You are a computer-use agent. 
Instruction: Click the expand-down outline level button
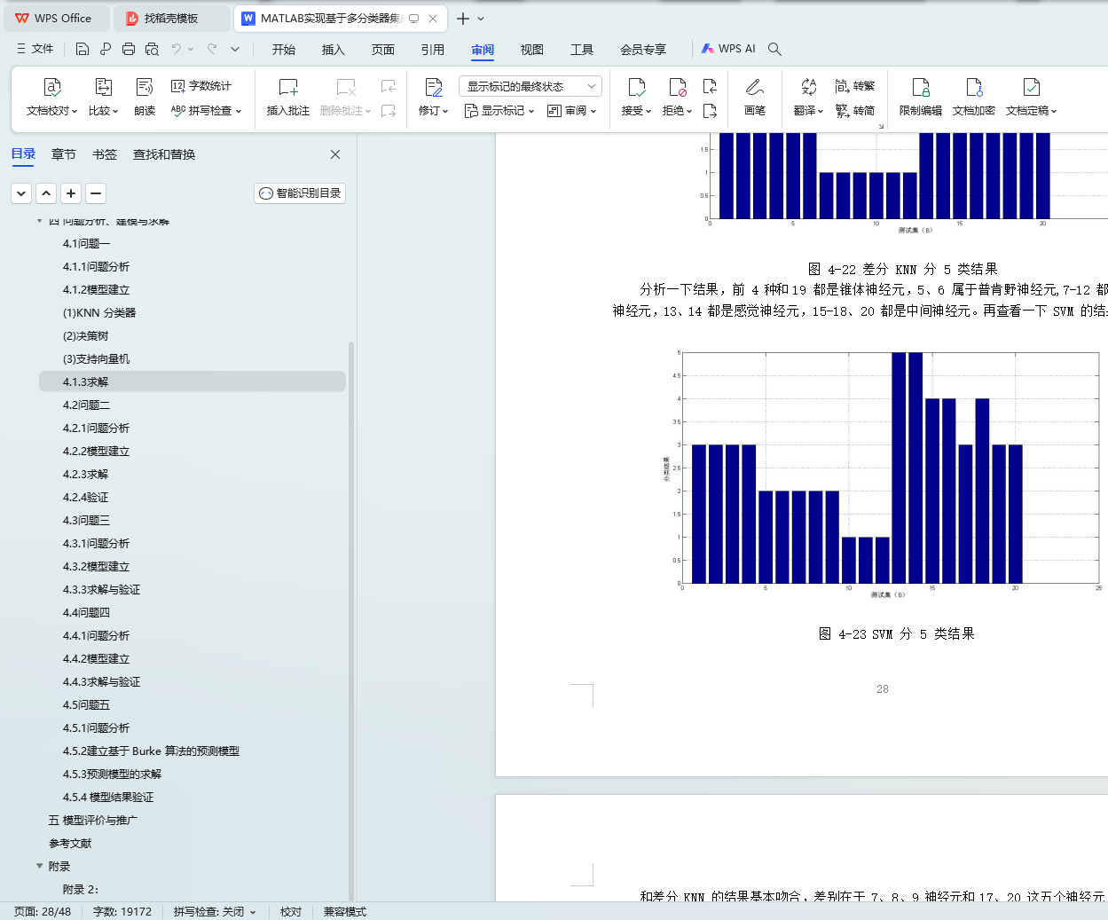pos(21,193)
